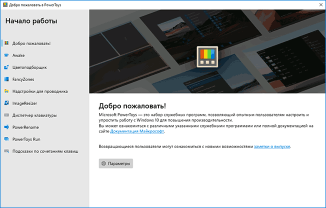
Task: Click the Диспетчер клавиатуры keyboard icon
Action: tap(6, 115)
